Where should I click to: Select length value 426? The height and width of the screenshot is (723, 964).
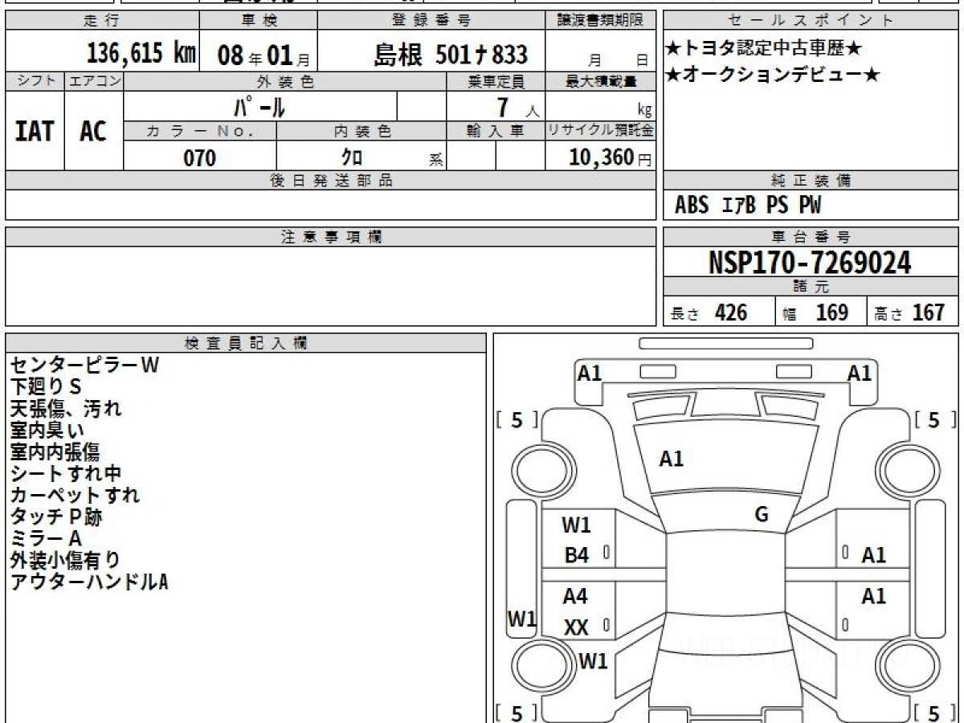pyautogui.click(x=730, y=312)
